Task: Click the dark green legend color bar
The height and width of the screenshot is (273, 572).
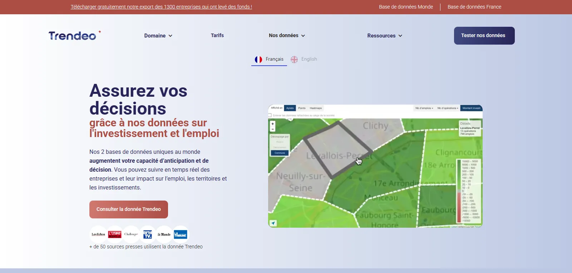Action: 459,174
